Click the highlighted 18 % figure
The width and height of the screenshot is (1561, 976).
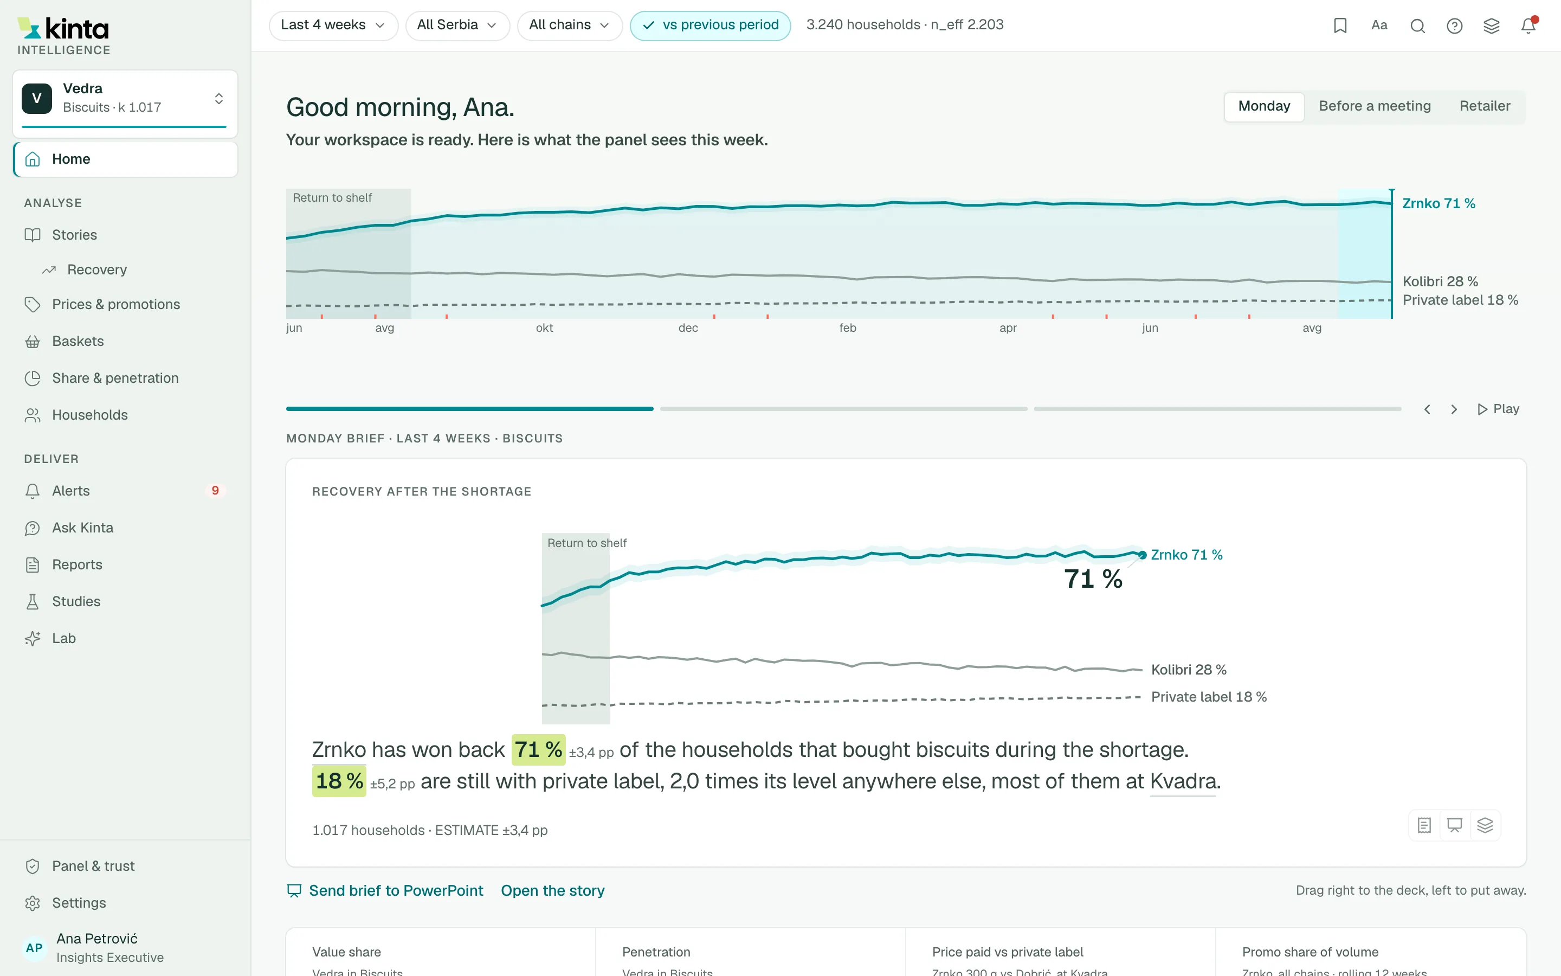[339, 782]
